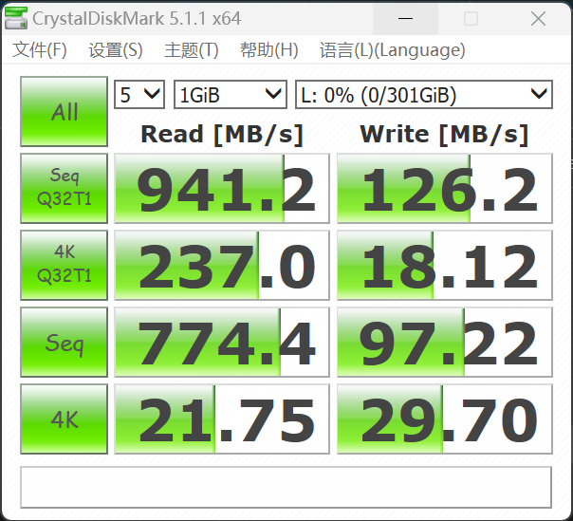Click the Seq read result 774.4

222,342
